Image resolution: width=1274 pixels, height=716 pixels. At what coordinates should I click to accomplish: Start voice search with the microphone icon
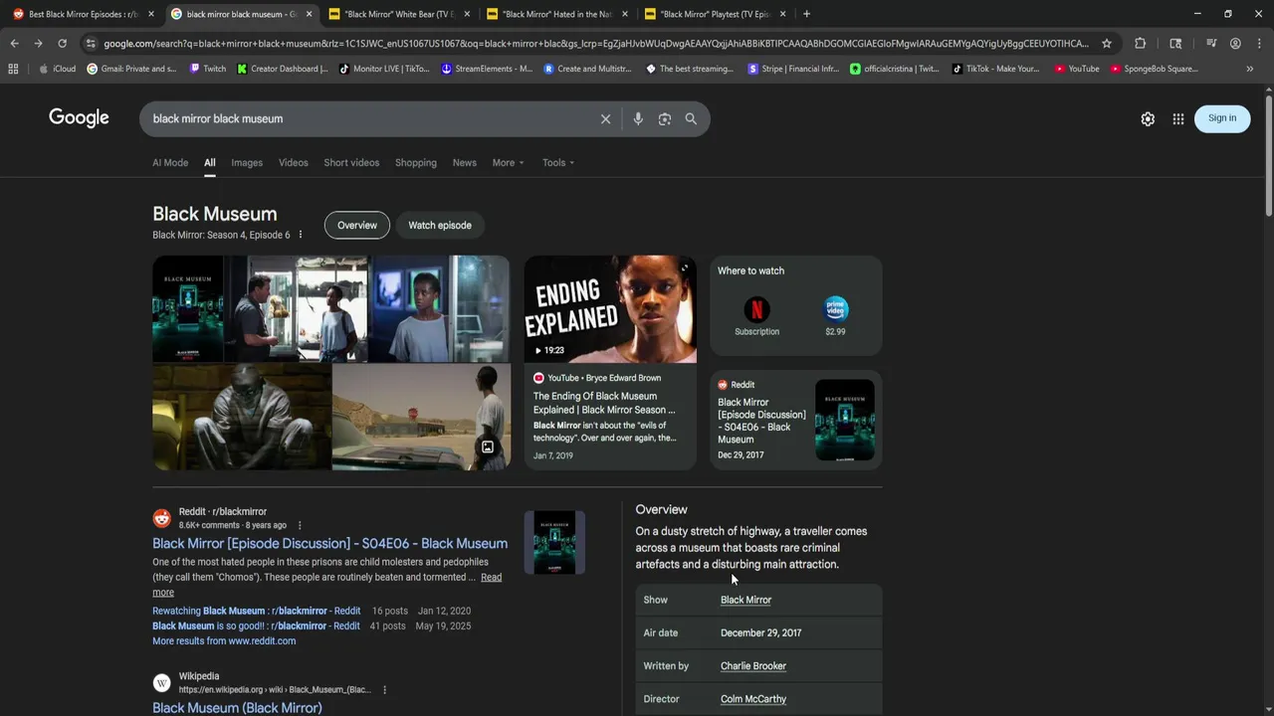coord(638,119)
